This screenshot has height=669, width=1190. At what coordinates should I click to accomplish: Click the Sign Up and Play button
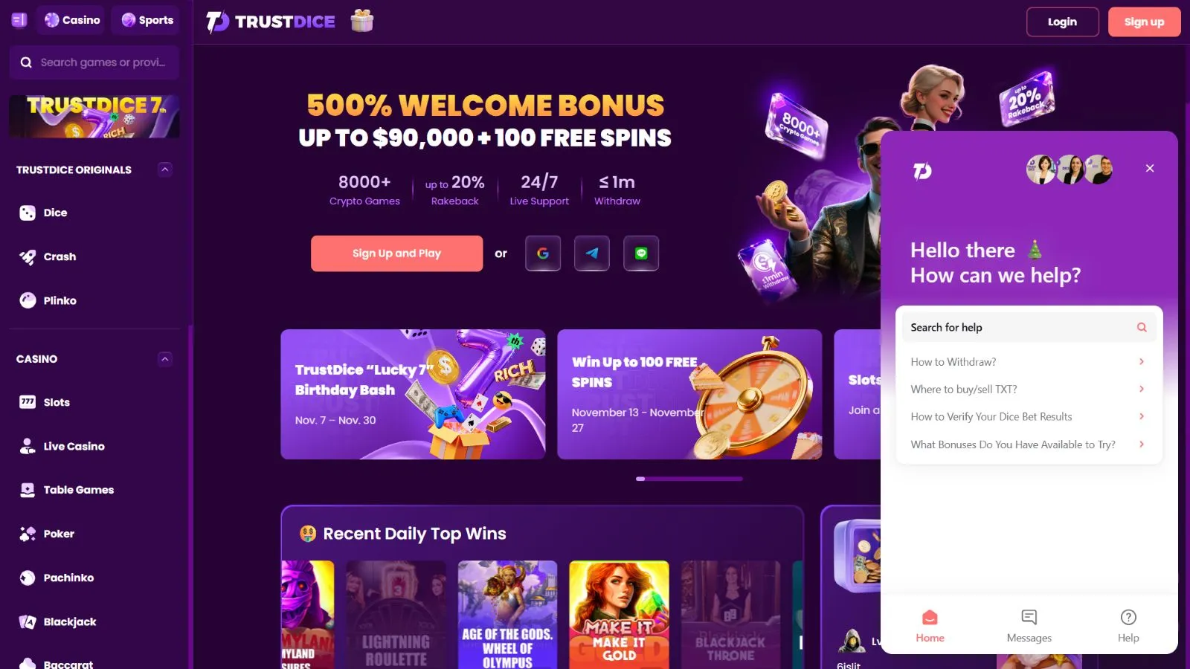click(x=396, y=253)
